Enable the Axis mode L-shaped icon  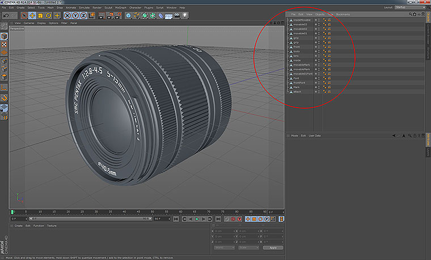[4, 88]
